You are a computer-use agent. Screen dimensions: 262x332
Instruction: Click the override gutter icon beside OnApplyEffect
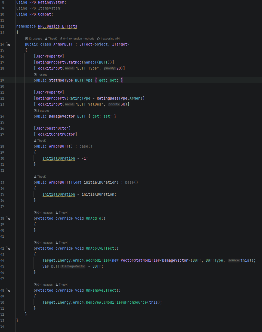pyautogui.click(x=8, y=249)
